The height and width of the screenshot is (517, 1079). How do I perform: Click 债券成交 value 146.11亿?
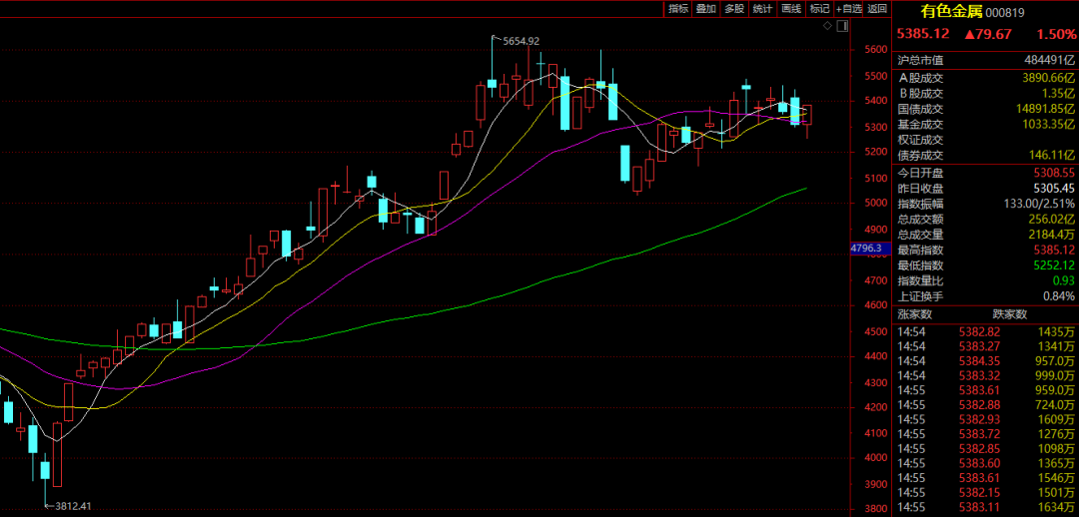click(1049, 156)
